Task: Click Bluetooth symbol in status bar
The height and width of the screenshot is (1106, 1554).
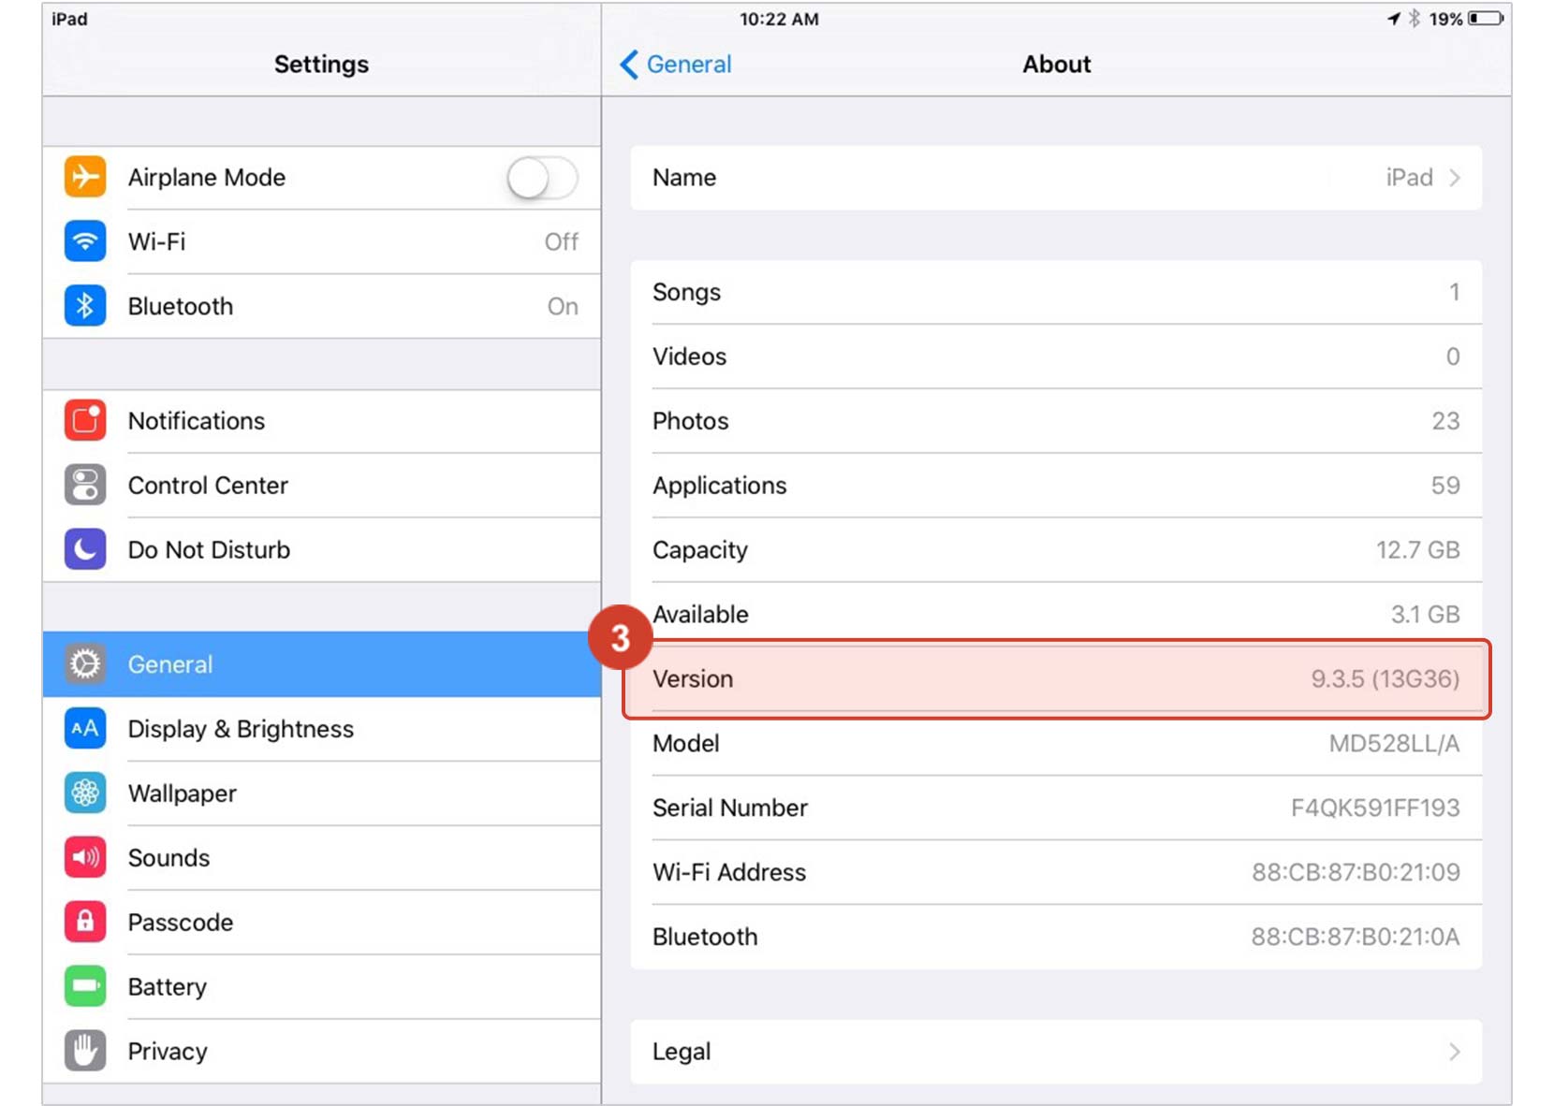Action: (1415, 19)
